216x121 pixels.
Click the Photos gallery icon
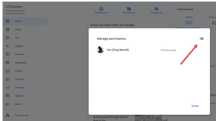tap(8, 71)
